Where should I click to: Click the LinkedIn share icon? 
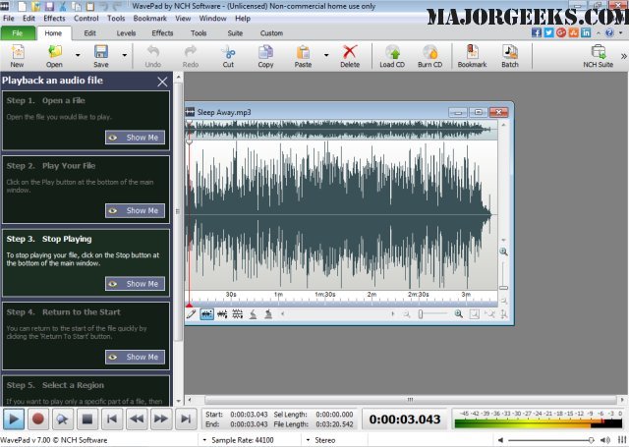point(586,32)
